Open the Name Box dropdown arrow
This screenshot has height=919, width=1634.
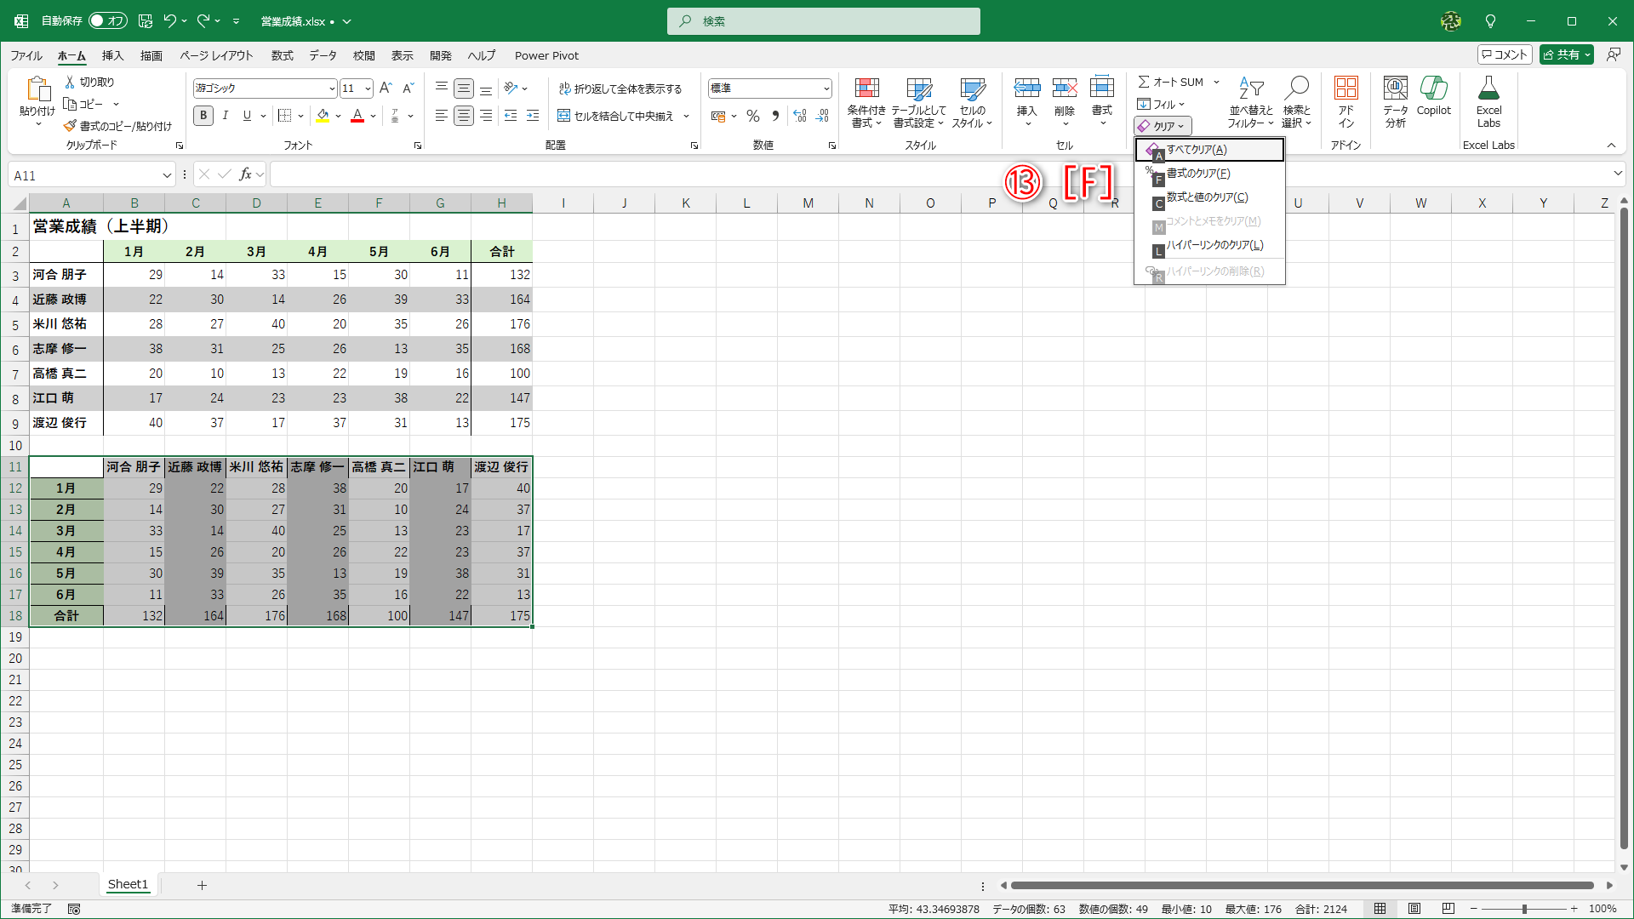click(x=167, y=175)
